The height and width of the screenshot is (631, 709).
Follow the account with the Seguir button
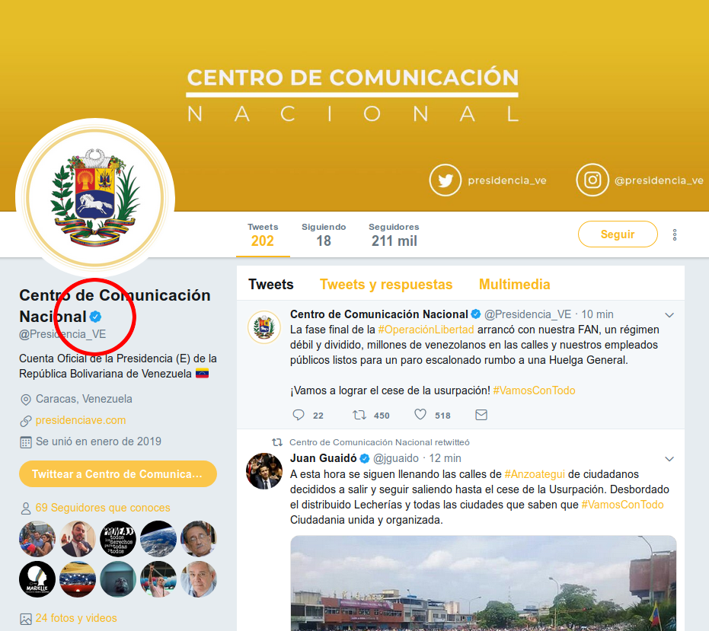618,234
